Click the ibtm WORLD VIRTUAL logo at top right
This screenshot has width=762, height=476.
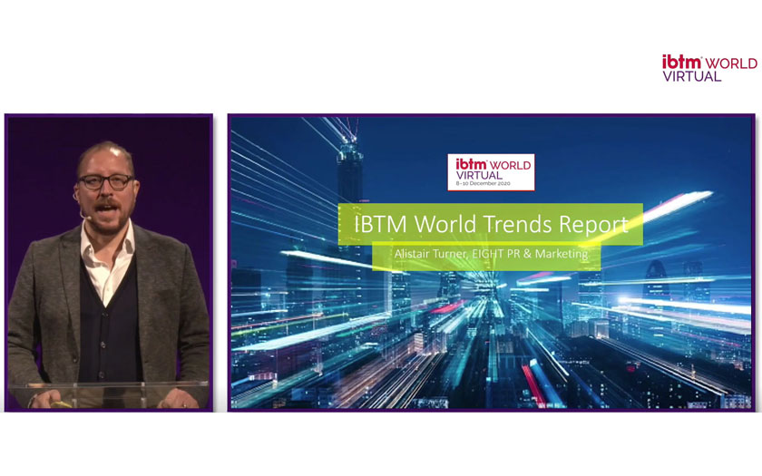point(709,69)
